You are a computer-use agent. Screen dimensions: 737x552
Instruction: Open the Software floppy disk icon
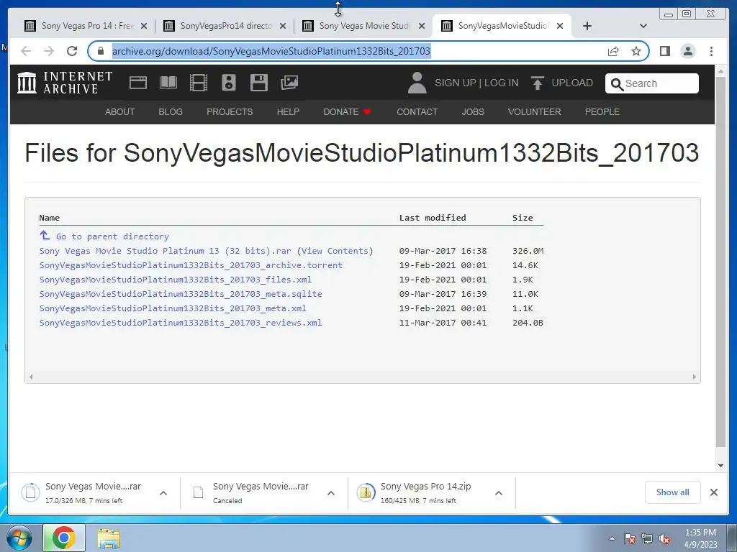coord(259,83)
